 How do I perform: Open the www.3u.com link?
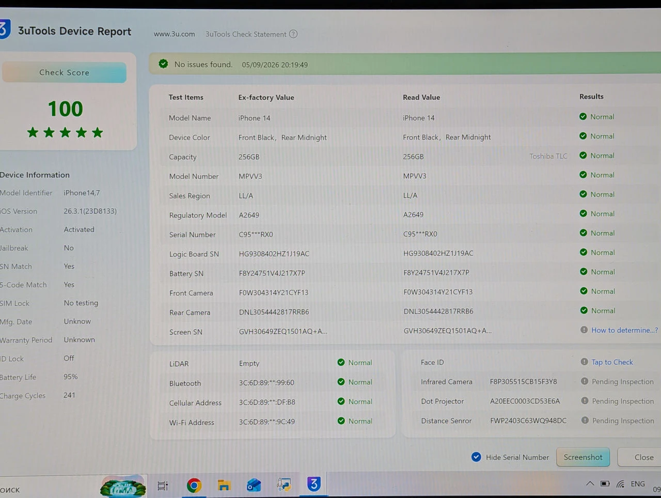point(175,34)
